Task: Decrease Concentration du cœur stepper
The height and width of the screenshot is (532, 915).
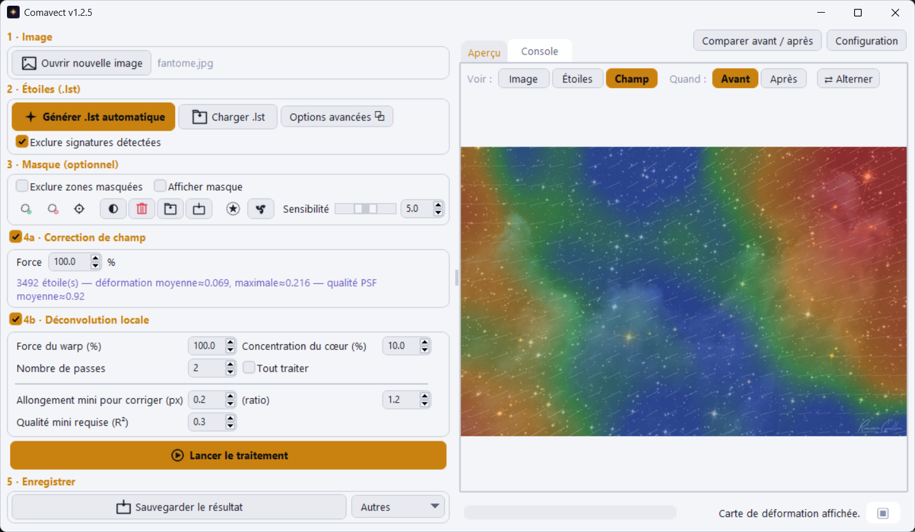Action: point(425,350)
